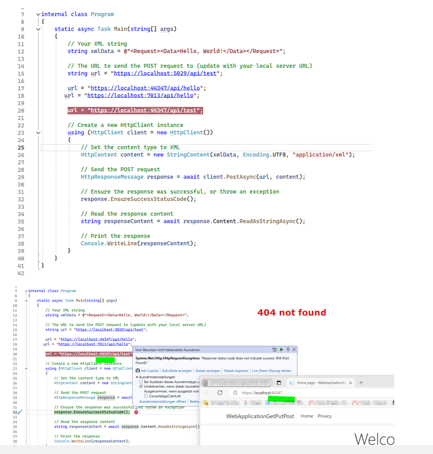The height and width of the screenshot is (454, 433).
Task: Open localhost:7013/api/hello URL in large code view
Action: coord(140,96)
